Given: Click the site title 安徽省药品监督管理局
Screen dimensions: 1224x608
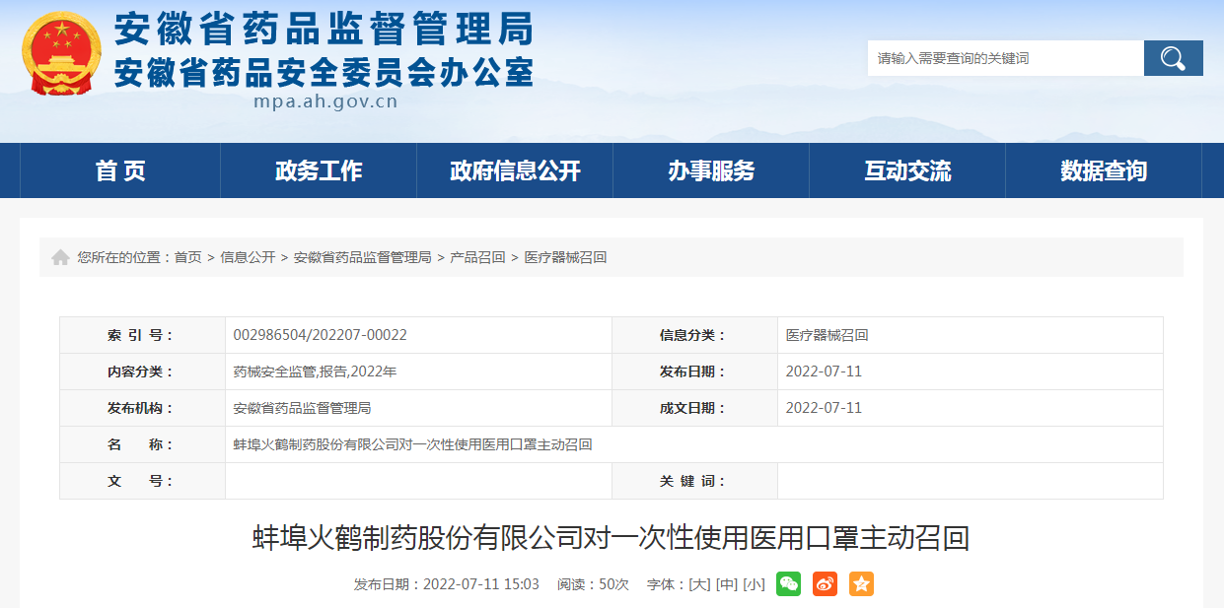Looking at the screenshot, I should coord(324,29).
